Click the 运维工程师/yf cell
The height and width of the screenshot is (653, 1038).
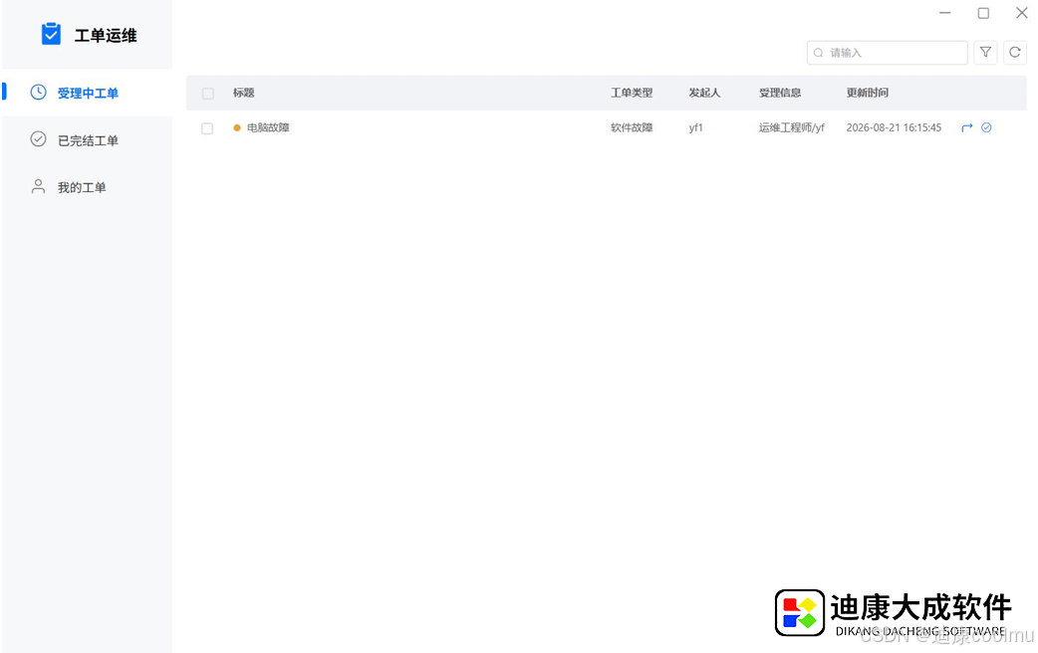click(x=792, y=127)
